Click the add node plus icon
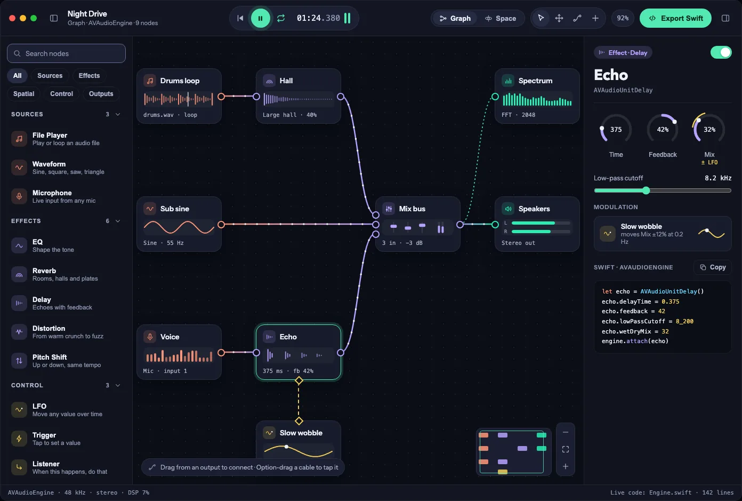Viewport: 742px width, 501px height. tap(595, 18)
